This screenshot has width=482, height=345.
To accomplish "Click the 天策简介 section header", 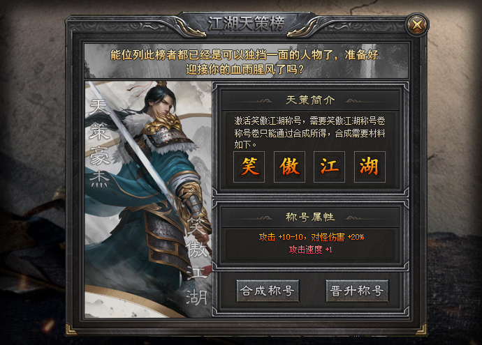I will 310,100.
